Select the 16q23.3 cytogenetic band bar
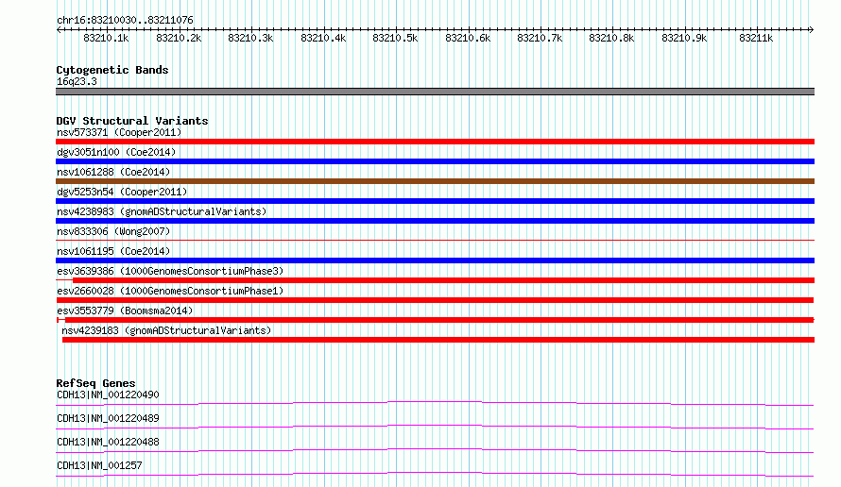This screenshot has height=487, width=841. 435,92
